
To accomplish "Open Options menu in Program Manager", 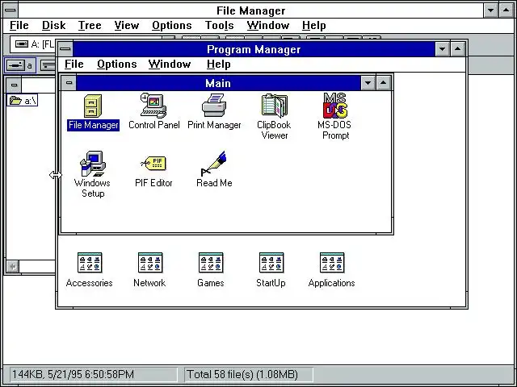I will (116, 64).
